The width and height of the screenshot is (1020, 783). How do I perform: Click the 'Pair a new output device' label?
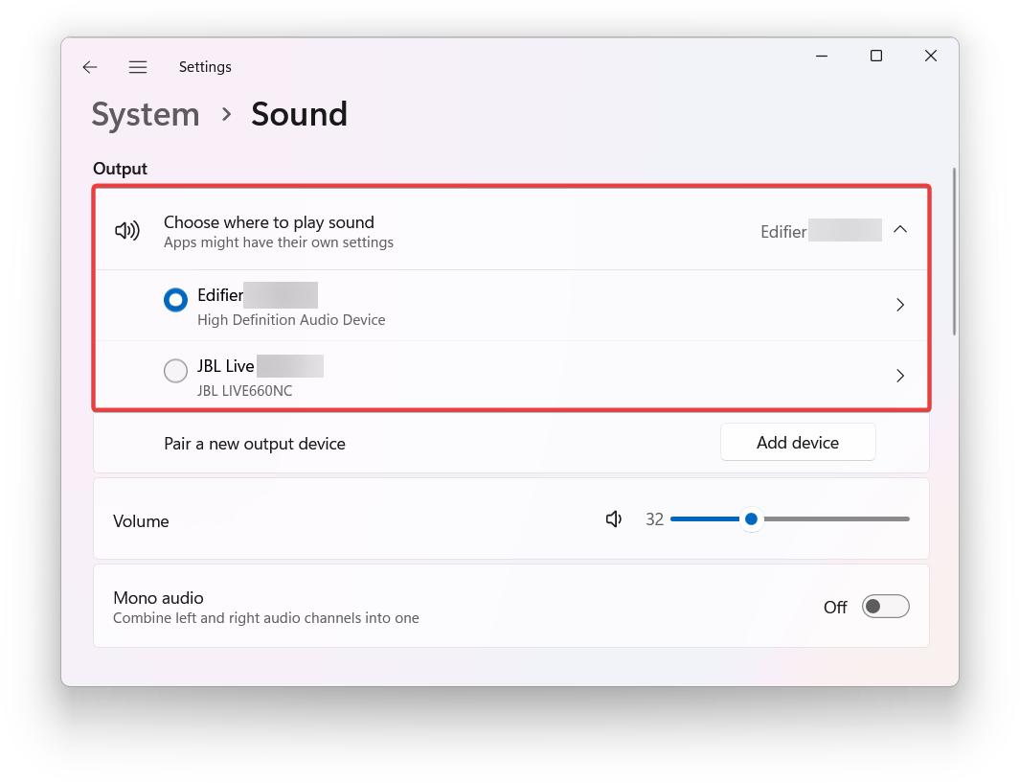[255, 444]
